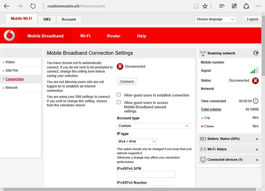265x191 pixels.
Task: Switch to the SMS tab
Action: [47, 19]
